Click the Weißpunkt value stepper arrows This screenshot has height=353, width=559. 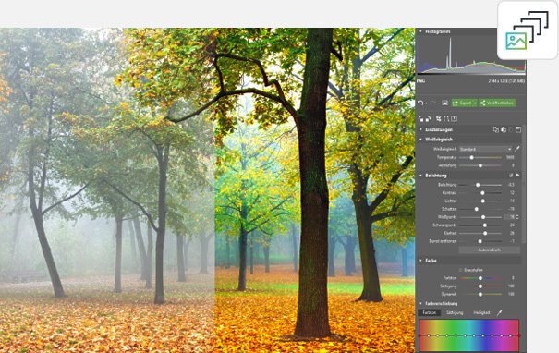pos(517,217)
